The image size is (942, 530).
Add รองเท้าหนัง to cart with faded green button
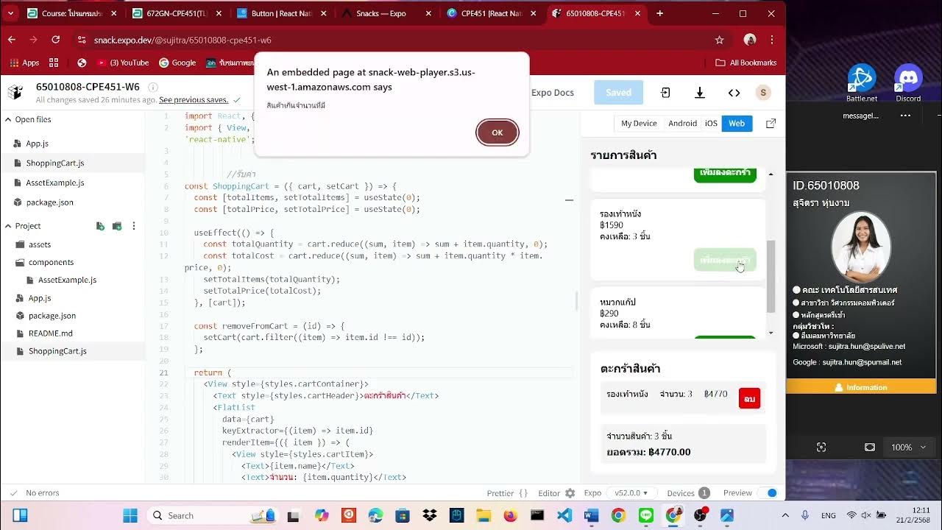pyautogui.click(x=725, y=260)
